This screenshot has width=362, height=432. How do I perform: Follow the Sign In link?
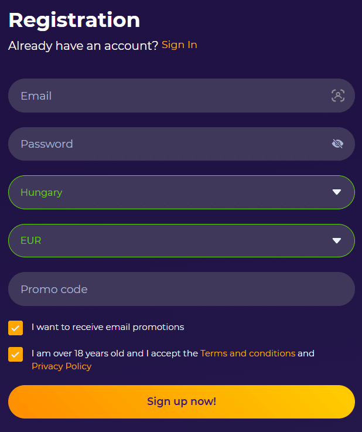(x=179, y=45)
